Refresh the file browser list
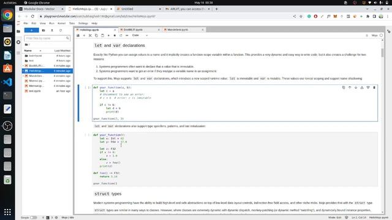This screenshot has height=220, width=392. pyautogui.click(x=61, y=30)
